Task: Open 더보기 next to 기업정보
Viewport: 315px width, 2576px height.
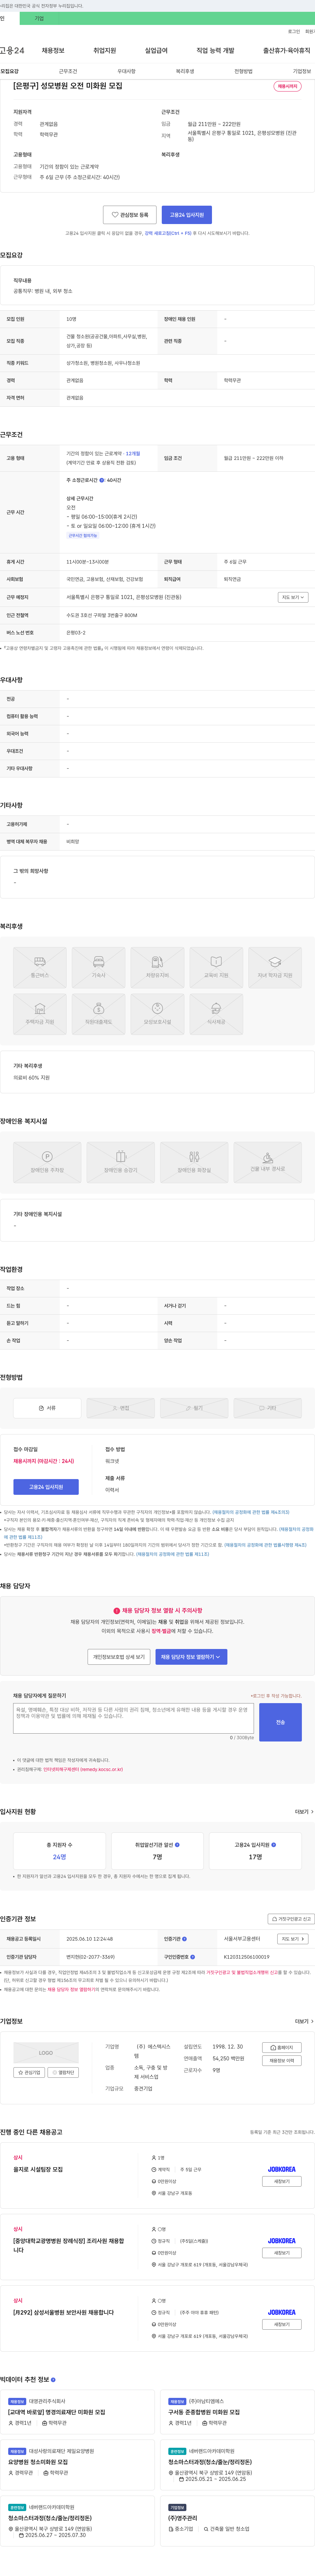Action: click(304, 2021)
